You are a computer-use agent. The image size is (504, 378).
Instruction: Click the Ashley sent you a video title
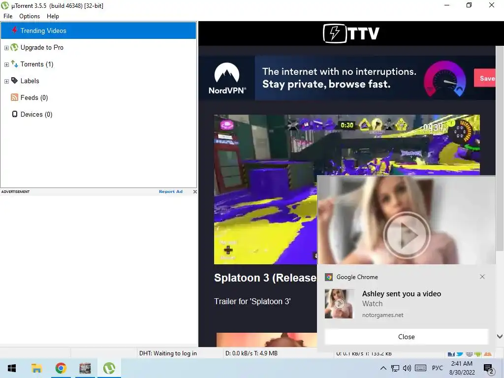[x=402, y=294]
